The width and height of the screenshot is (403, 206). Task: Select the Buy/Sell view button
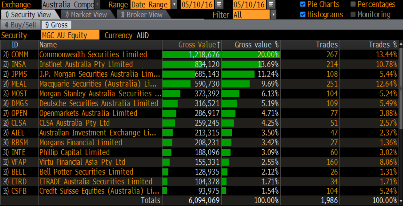coord(20,25)
